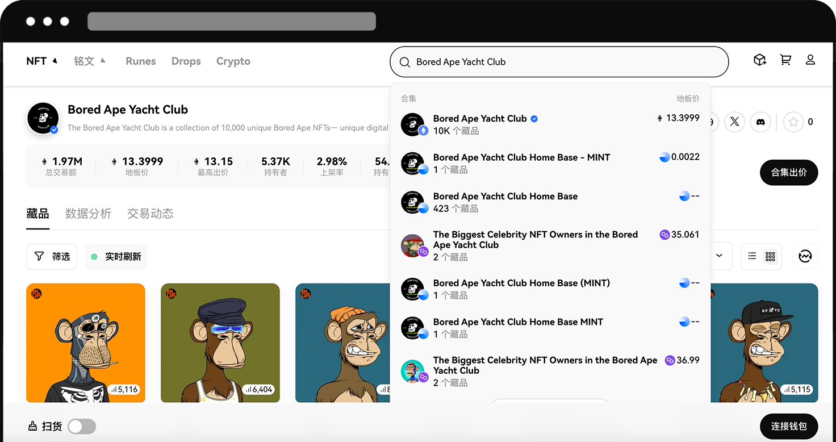836x442 pixels.
Task: Open the X (Twitter) social link
Action: (x=734, y=122)
